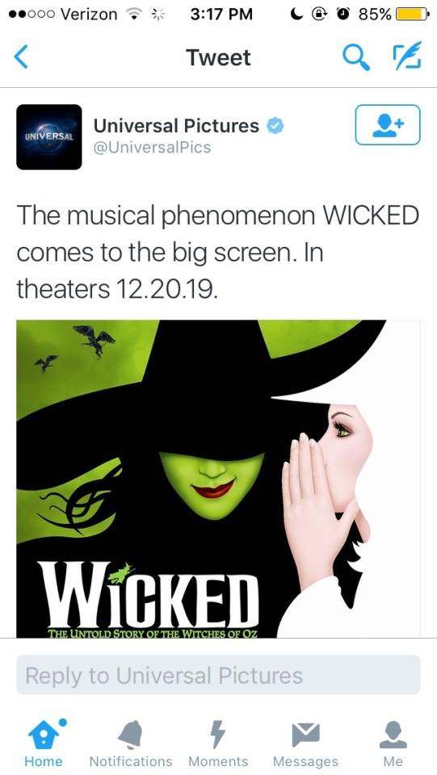This screenshot has width=437, height=775.
Task: Tap the Wi-Fi icon in status bar
Action: tap(132, 15)
